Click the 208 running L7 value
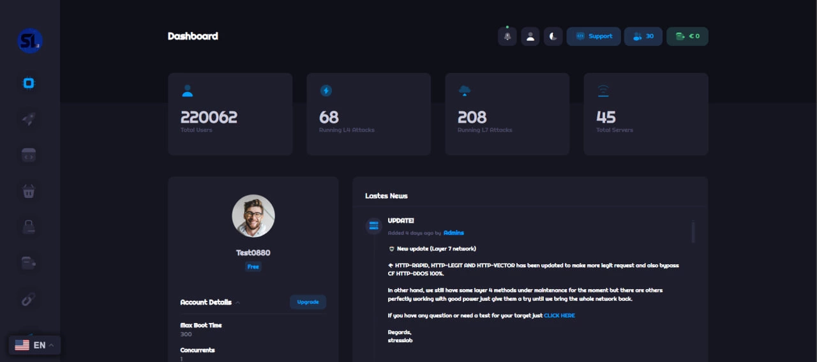The width and height of the screenshot is (817, 362). coord(472,117)
